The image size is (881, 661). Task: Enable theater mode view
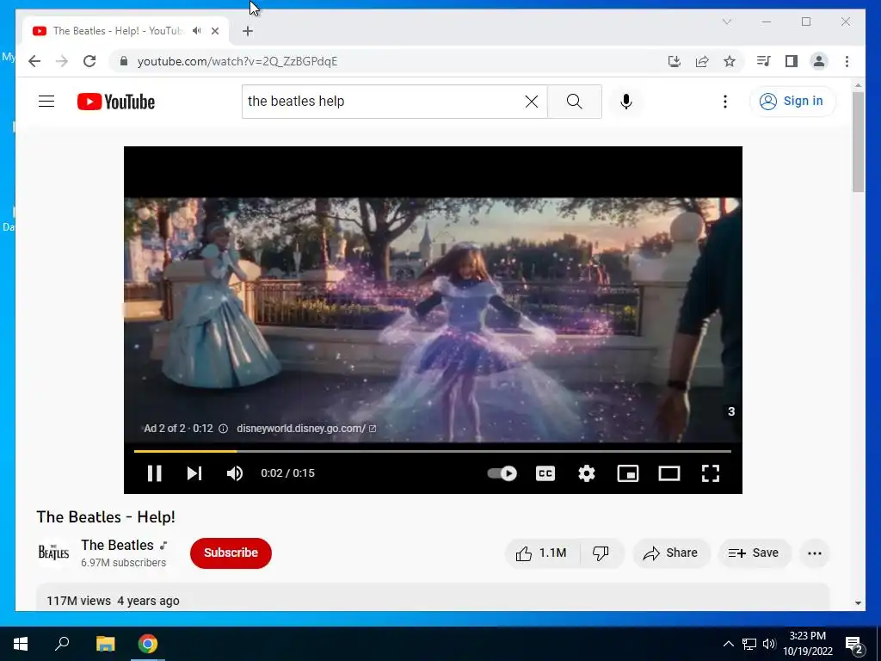click(669, 473)
